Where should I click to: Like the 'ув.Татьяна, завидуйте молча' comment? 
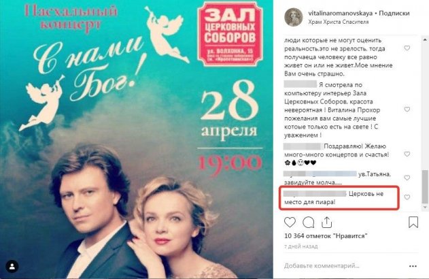point(407,178)
